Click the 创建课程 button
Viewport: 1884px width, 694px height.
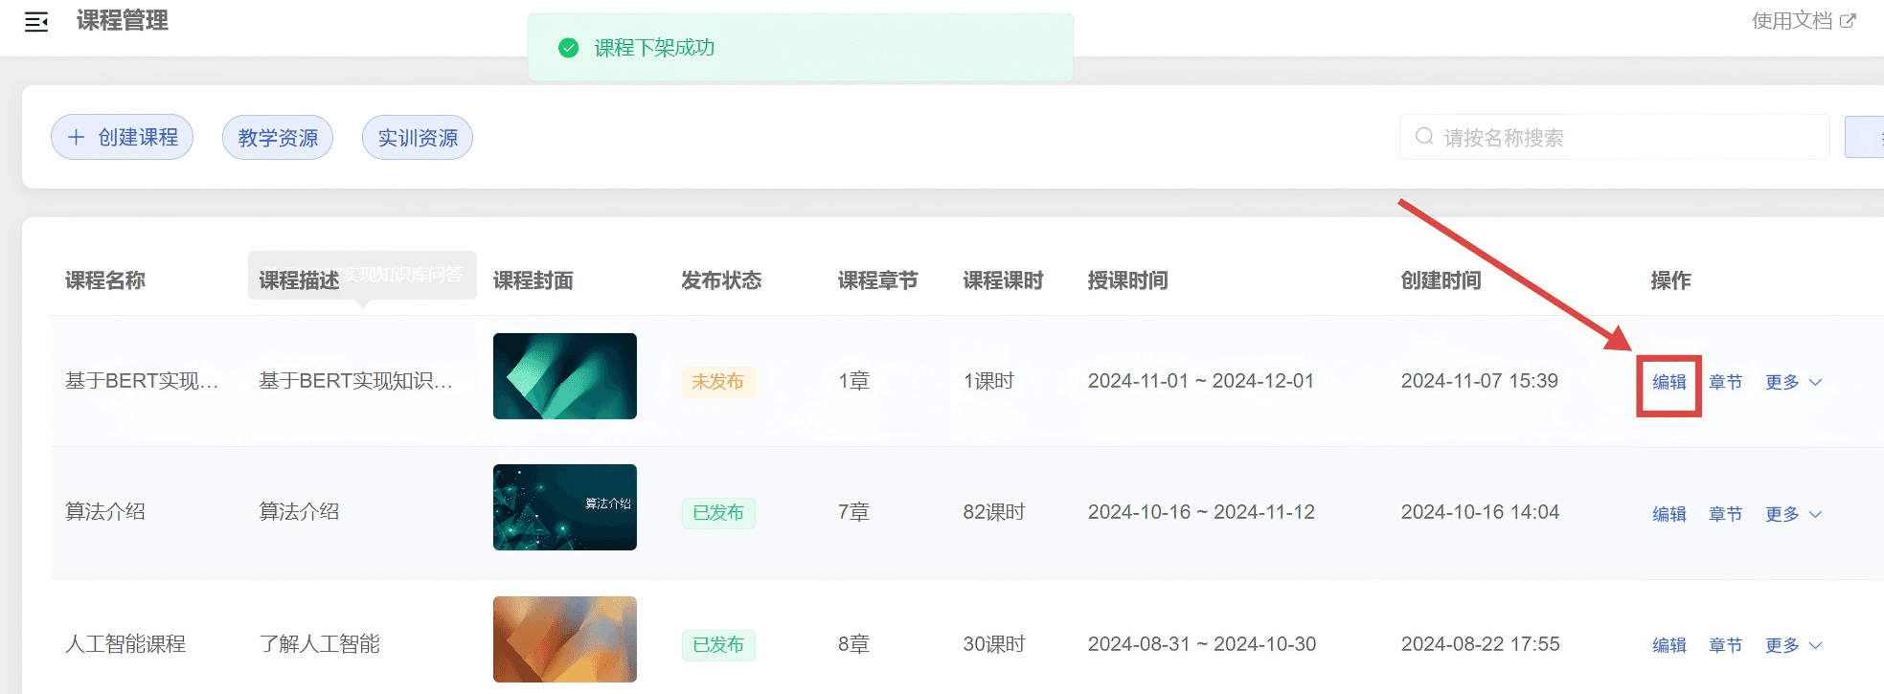point(123,138)
